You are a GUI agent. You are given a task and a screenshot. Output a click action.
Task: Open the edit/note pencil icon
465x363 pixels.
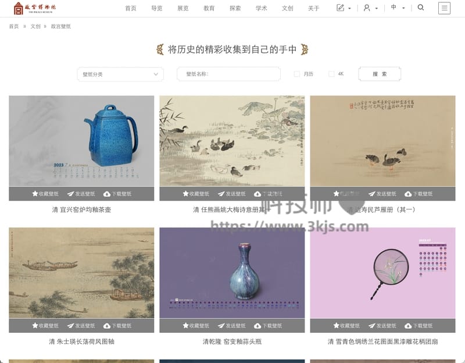pyautogui.click(x=340, y=8)
